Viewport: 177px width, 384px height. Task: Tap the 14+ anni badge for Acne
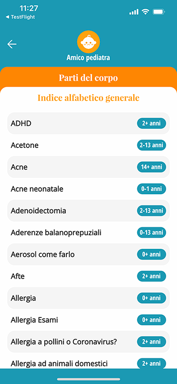[151, 167]
